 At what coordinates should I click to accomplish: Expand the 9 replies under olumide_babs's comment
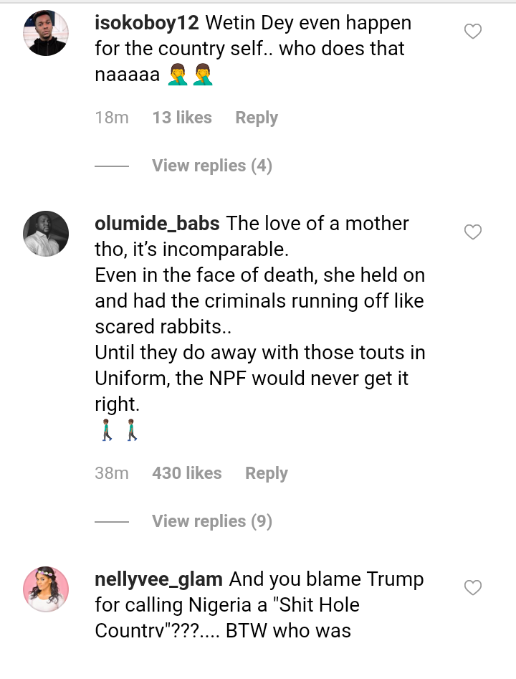click(x=212, y=521)
